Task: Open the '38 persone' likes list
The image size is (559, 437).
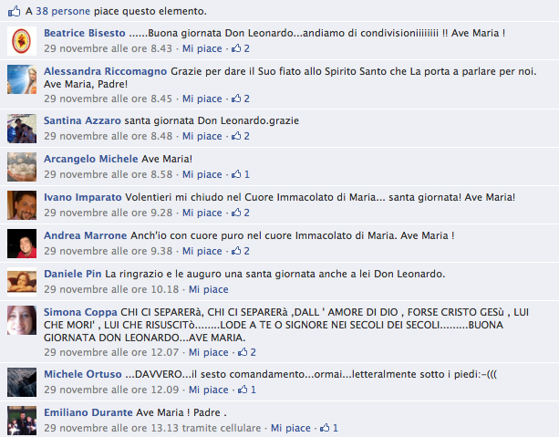Action: [63, 12]
